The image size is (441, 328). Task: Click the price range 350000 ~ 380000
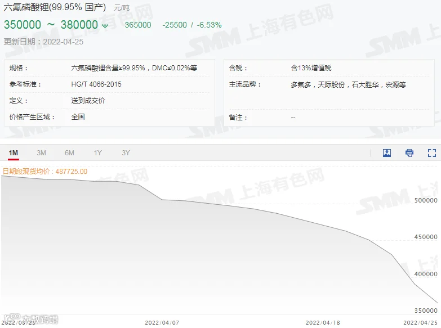[51, 25]
